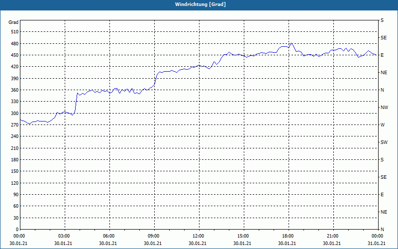Image resolution: width=398 pixels, height=249 pixels.
Task: Pick the 330 y-axis value
Action: [15, 102]
